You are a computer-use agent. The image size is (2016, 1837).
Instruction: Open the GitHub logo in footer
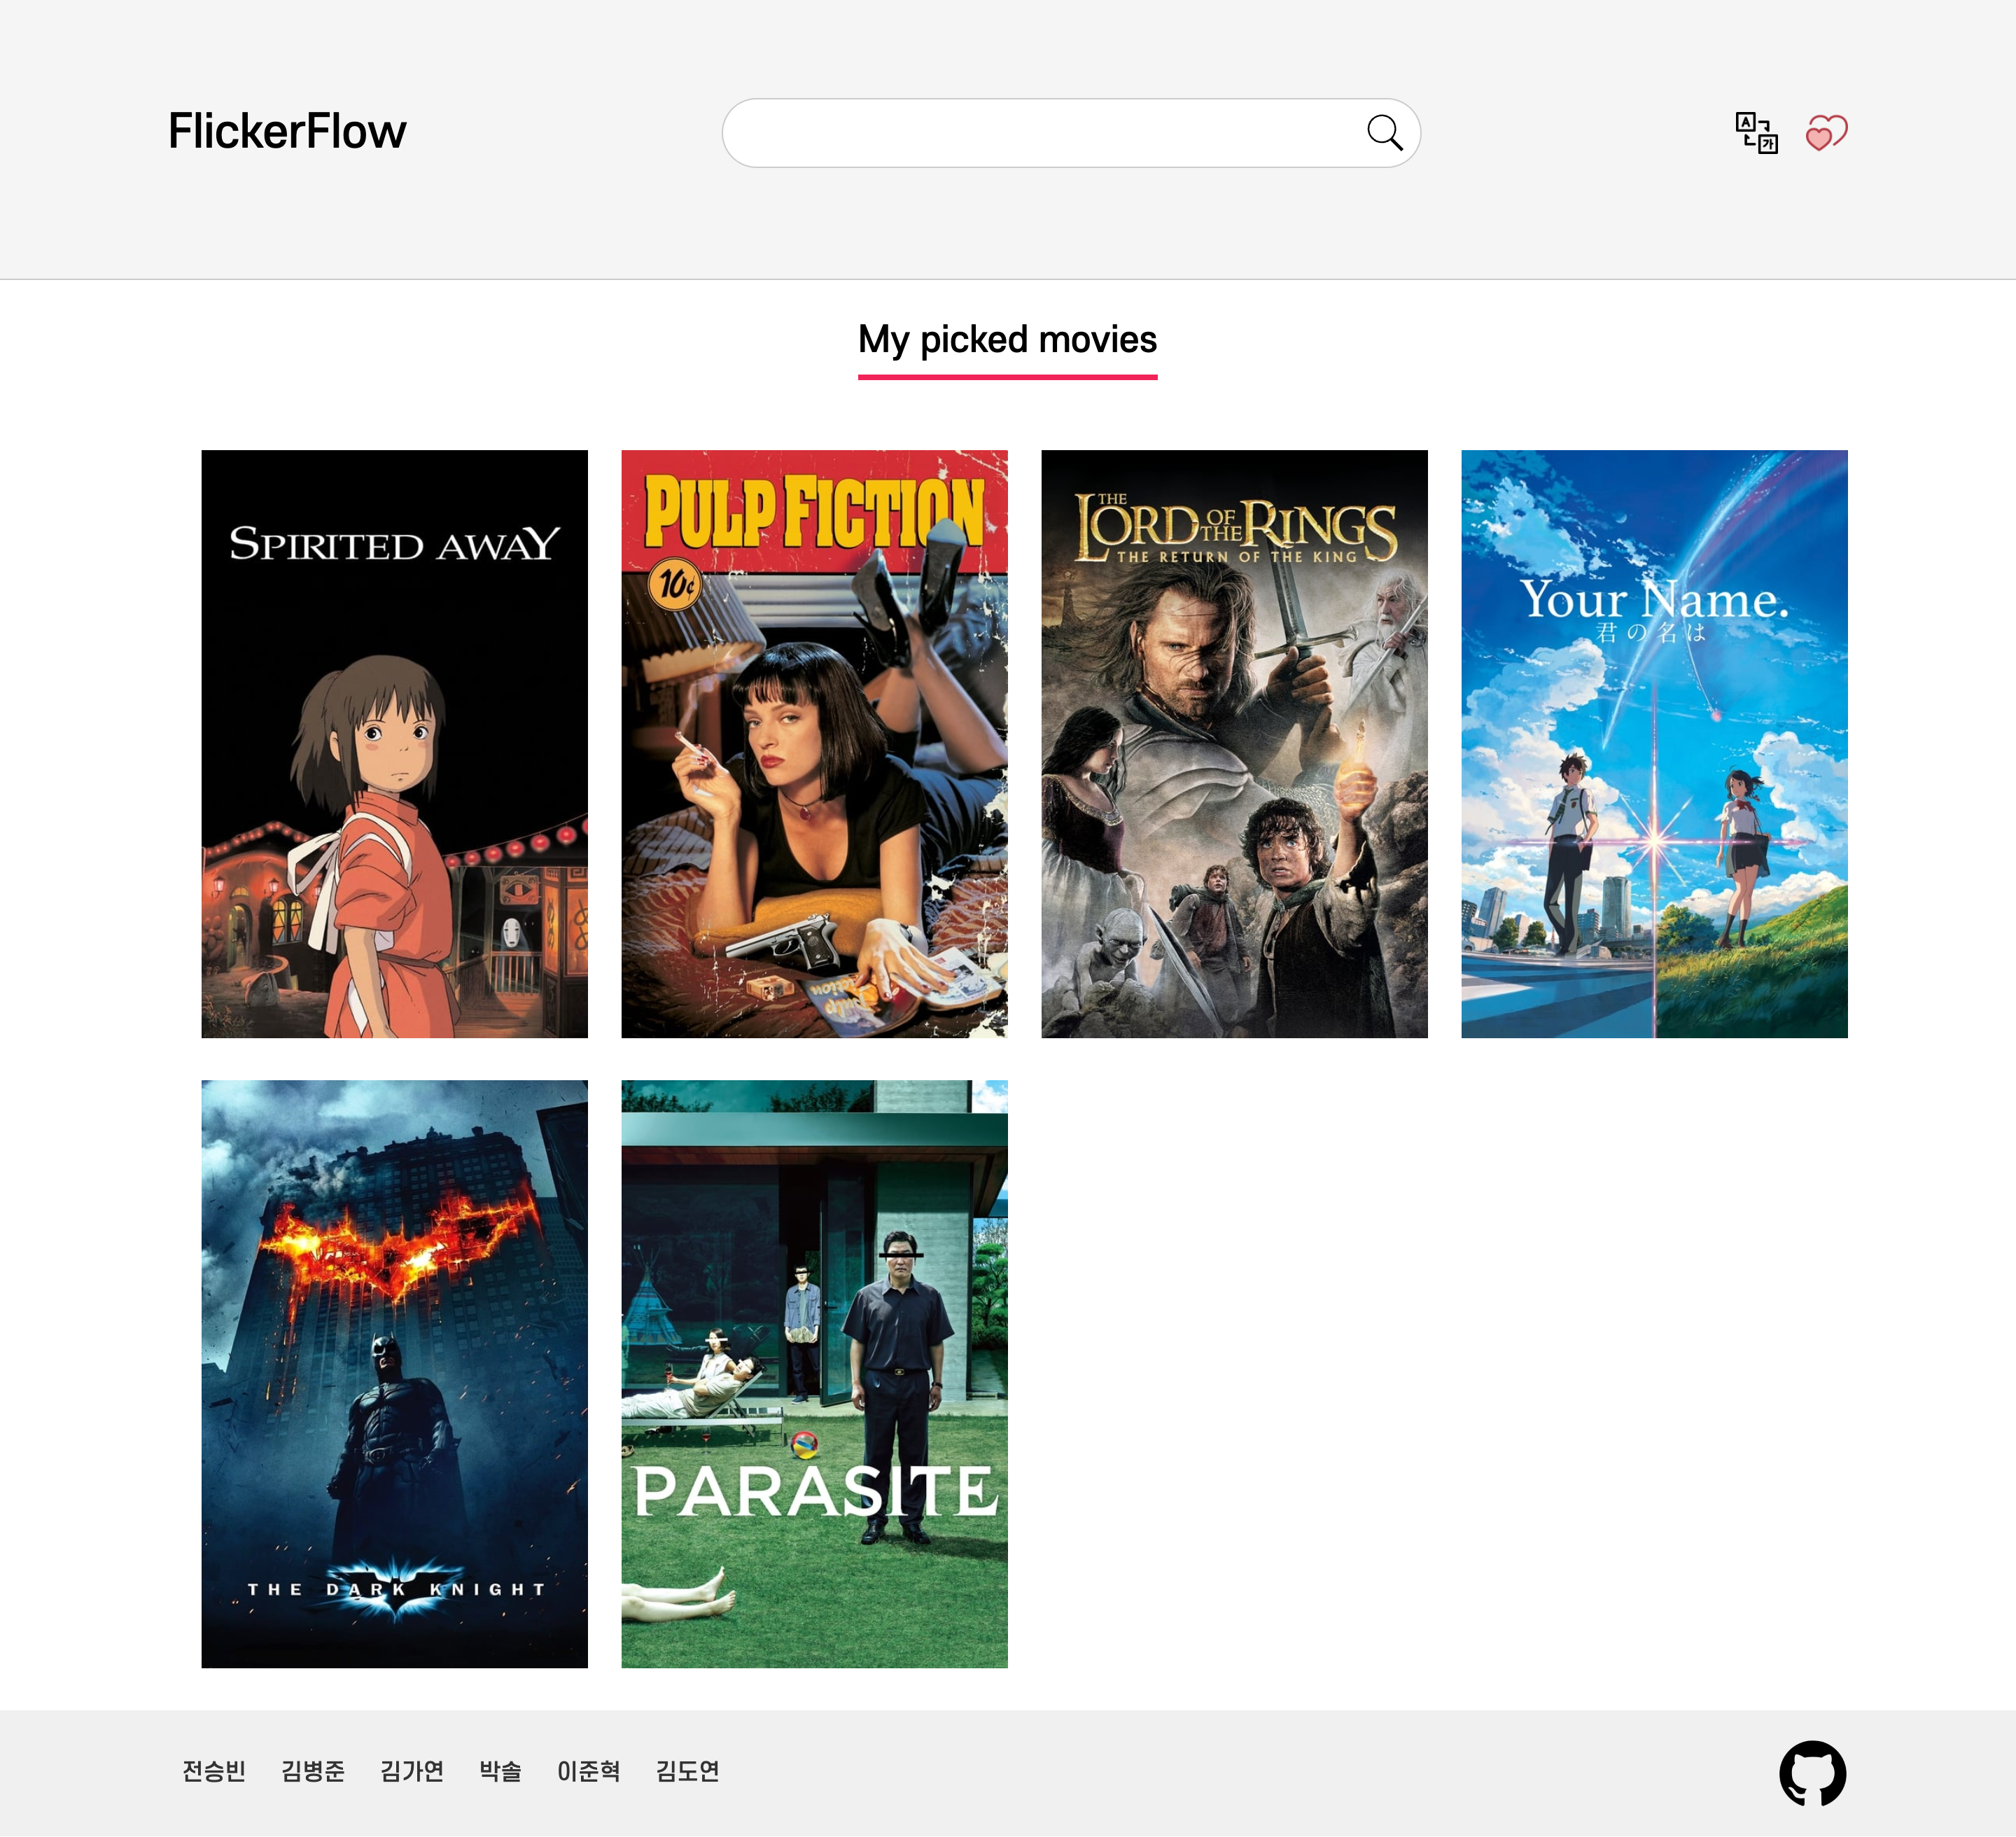pos(1812,1774)
